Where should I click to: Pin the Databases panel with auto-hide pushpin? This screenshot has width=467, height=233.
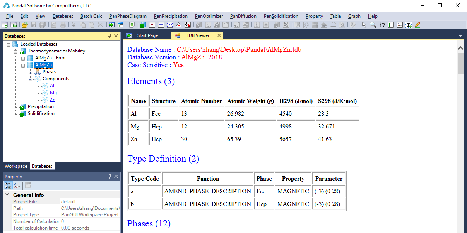(109, 36)
